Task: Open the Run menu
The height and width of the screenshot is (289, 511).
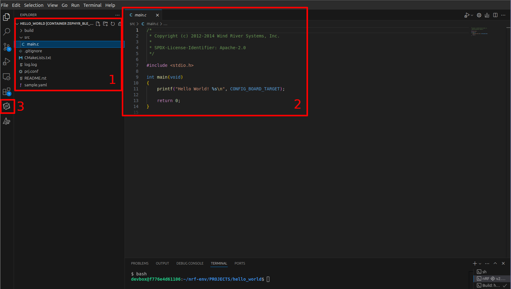Action: [75, 5]
